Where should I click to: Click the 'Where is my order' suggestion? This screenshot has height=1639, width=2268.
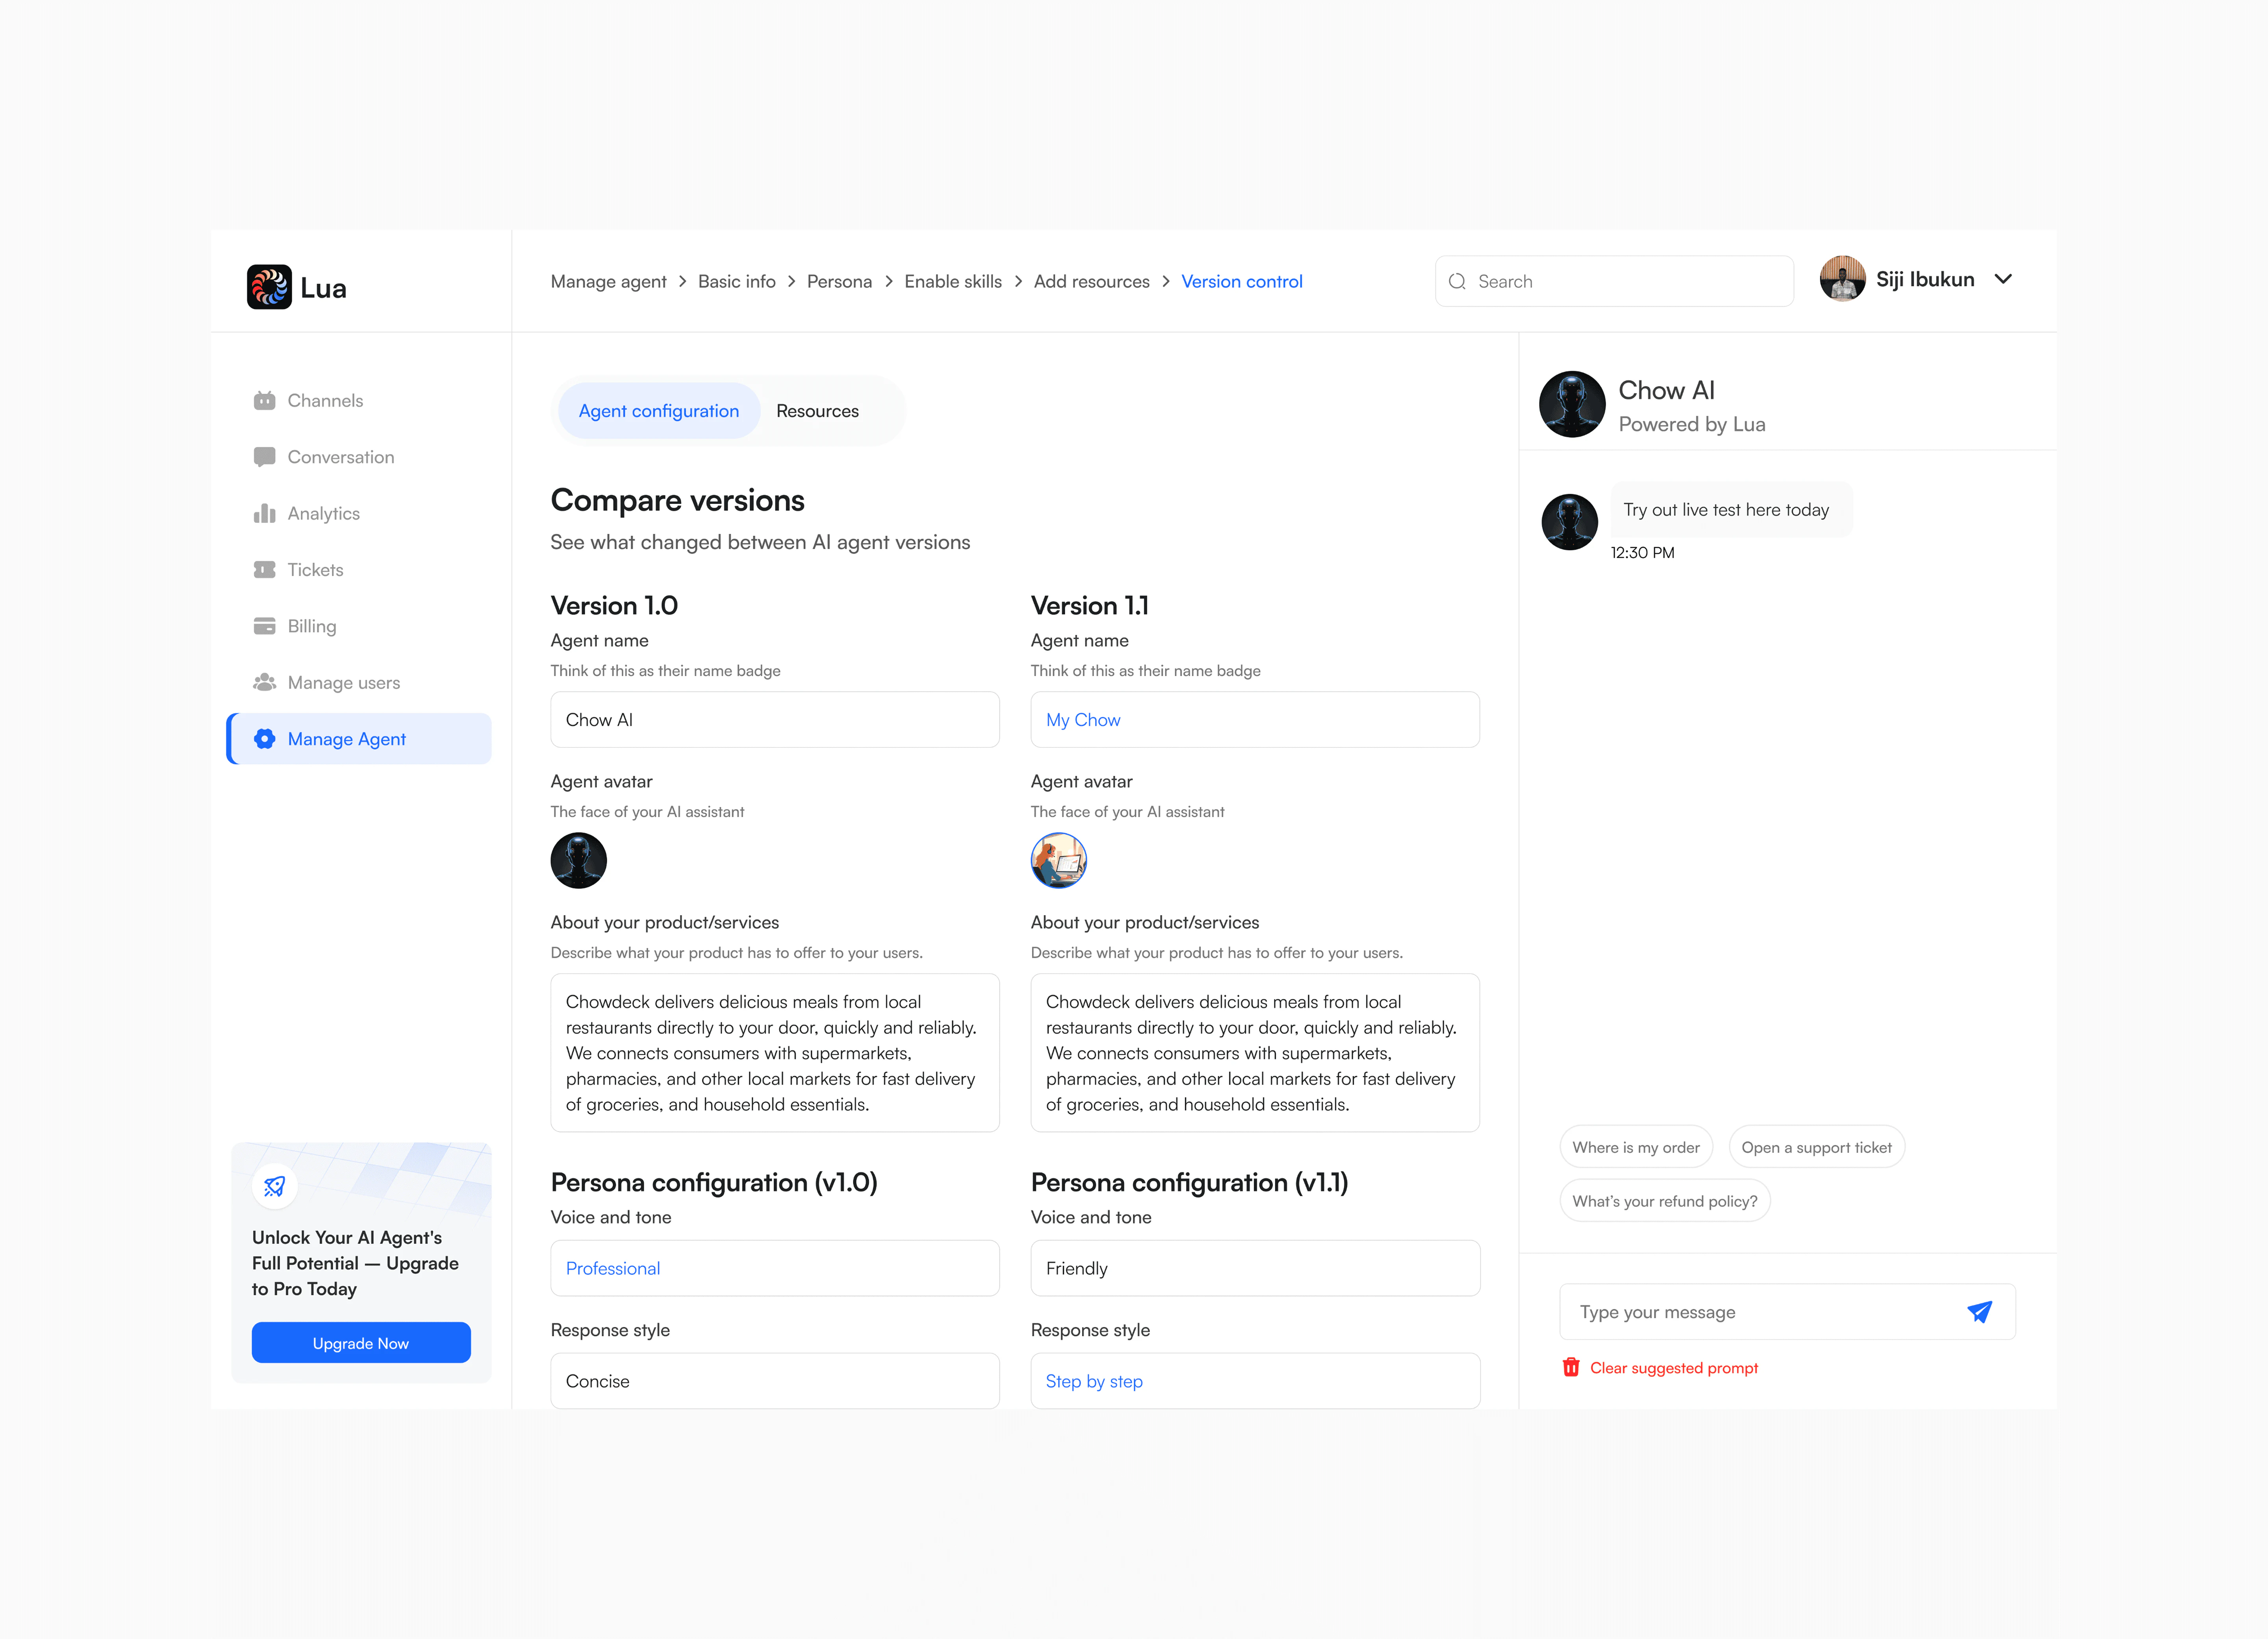1636,1147
